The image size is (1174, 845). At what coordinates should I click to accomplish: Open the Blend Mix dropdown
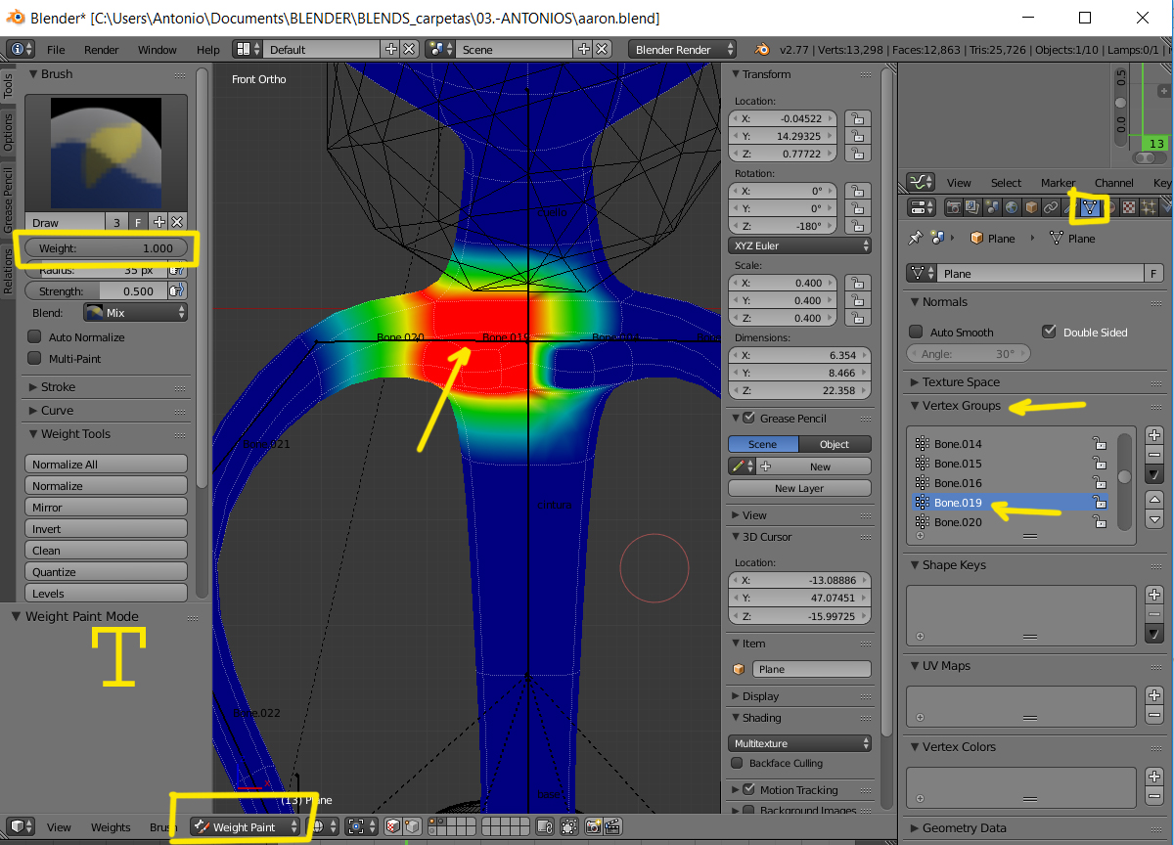coord(134,313)
